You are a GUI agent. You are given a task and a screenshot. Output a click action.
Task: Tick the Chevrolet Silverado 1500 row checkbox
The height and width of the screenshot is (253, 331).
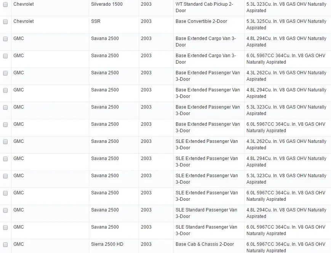point(5,5)
